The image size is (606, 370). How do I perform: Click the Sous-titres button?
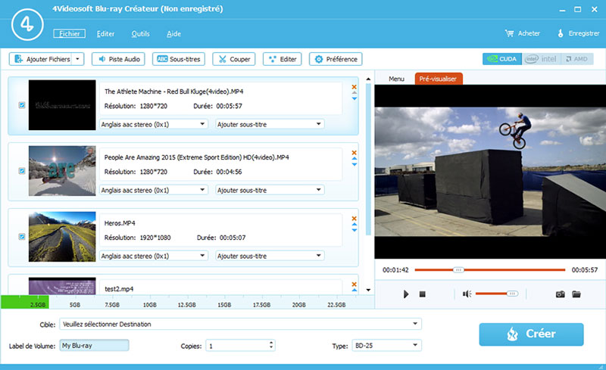[179, 59]
